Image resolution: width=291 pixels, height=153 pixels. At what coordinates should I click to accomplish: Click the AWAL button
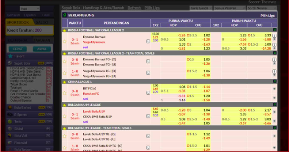tap(42, 49)
